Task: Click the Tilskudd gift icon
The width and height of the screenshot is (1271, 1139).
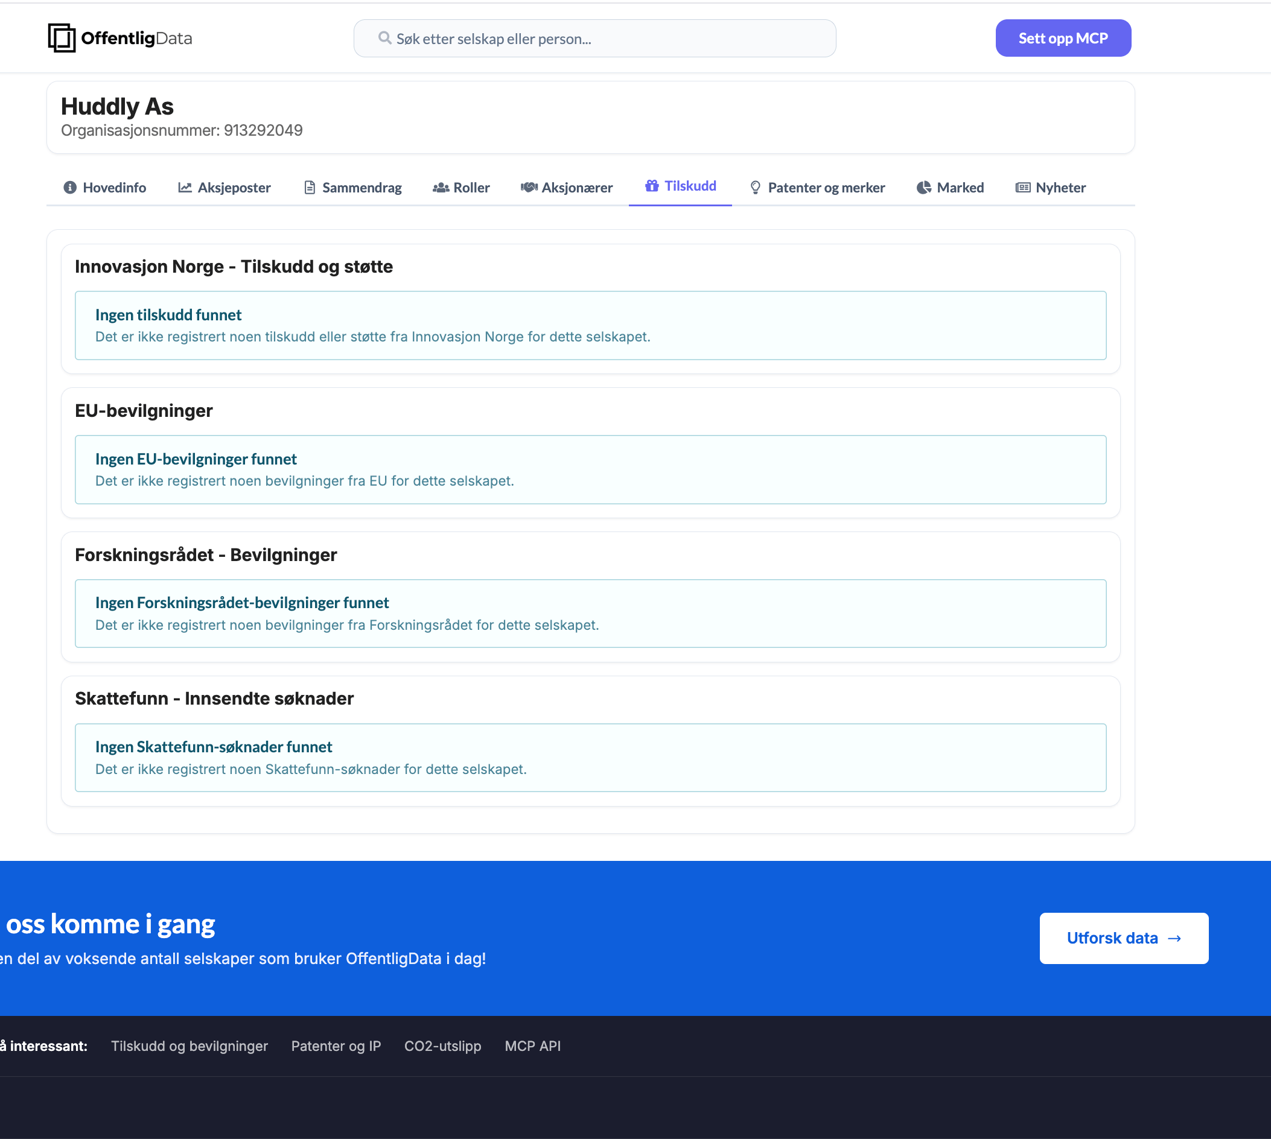Action: [x=652, y=186]
